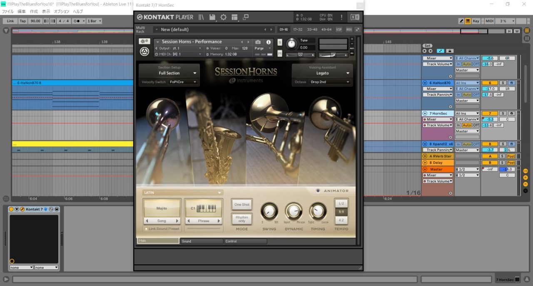533x286 pixels.
Task: Click the snapshot camera icon
Action: coord(258,42)
